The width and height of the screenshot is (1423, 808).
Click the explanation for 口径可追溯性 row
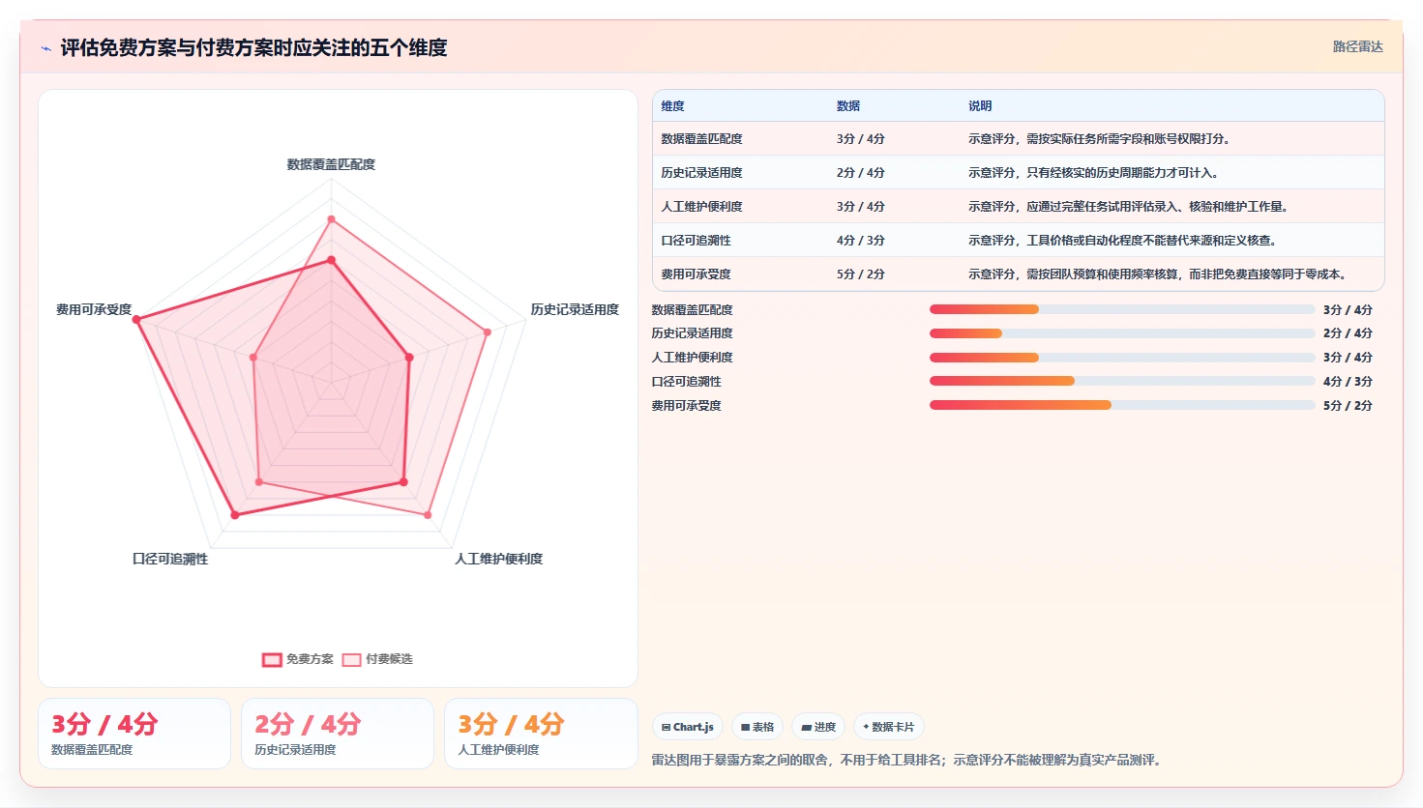click(1122, 241)
